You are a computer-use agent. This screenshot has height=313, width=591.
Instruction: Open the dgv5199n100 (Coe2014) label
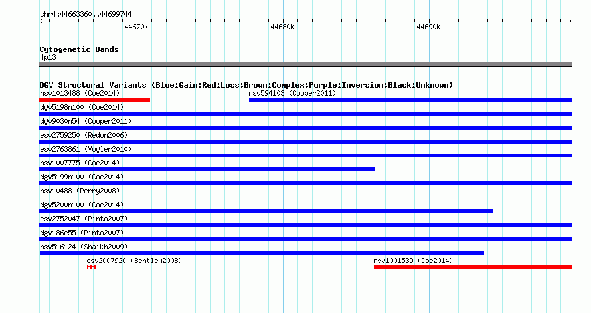[x=82, y=177]
